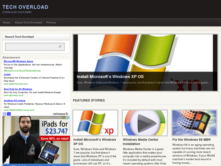Click the next ad arrow icon
Viewport: 221px width, 166px height.
[9, 114]
